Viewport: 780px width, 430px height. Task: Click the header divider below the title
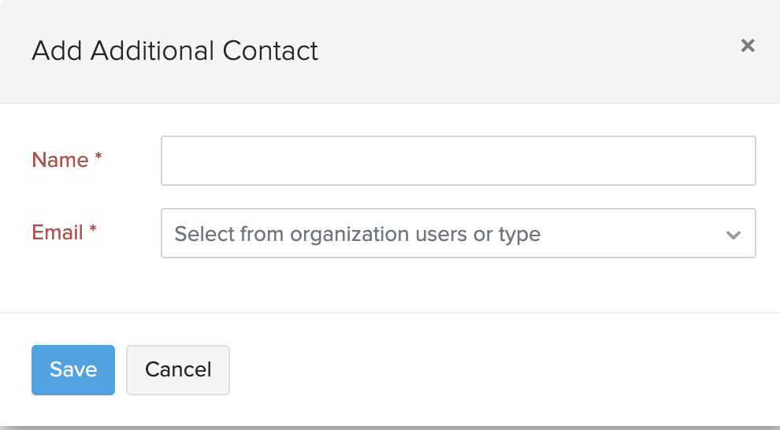(390, 102)
